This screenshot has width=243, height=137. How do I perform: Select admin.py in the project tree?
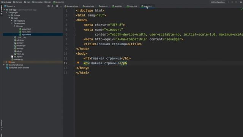[x=19, y=40]
